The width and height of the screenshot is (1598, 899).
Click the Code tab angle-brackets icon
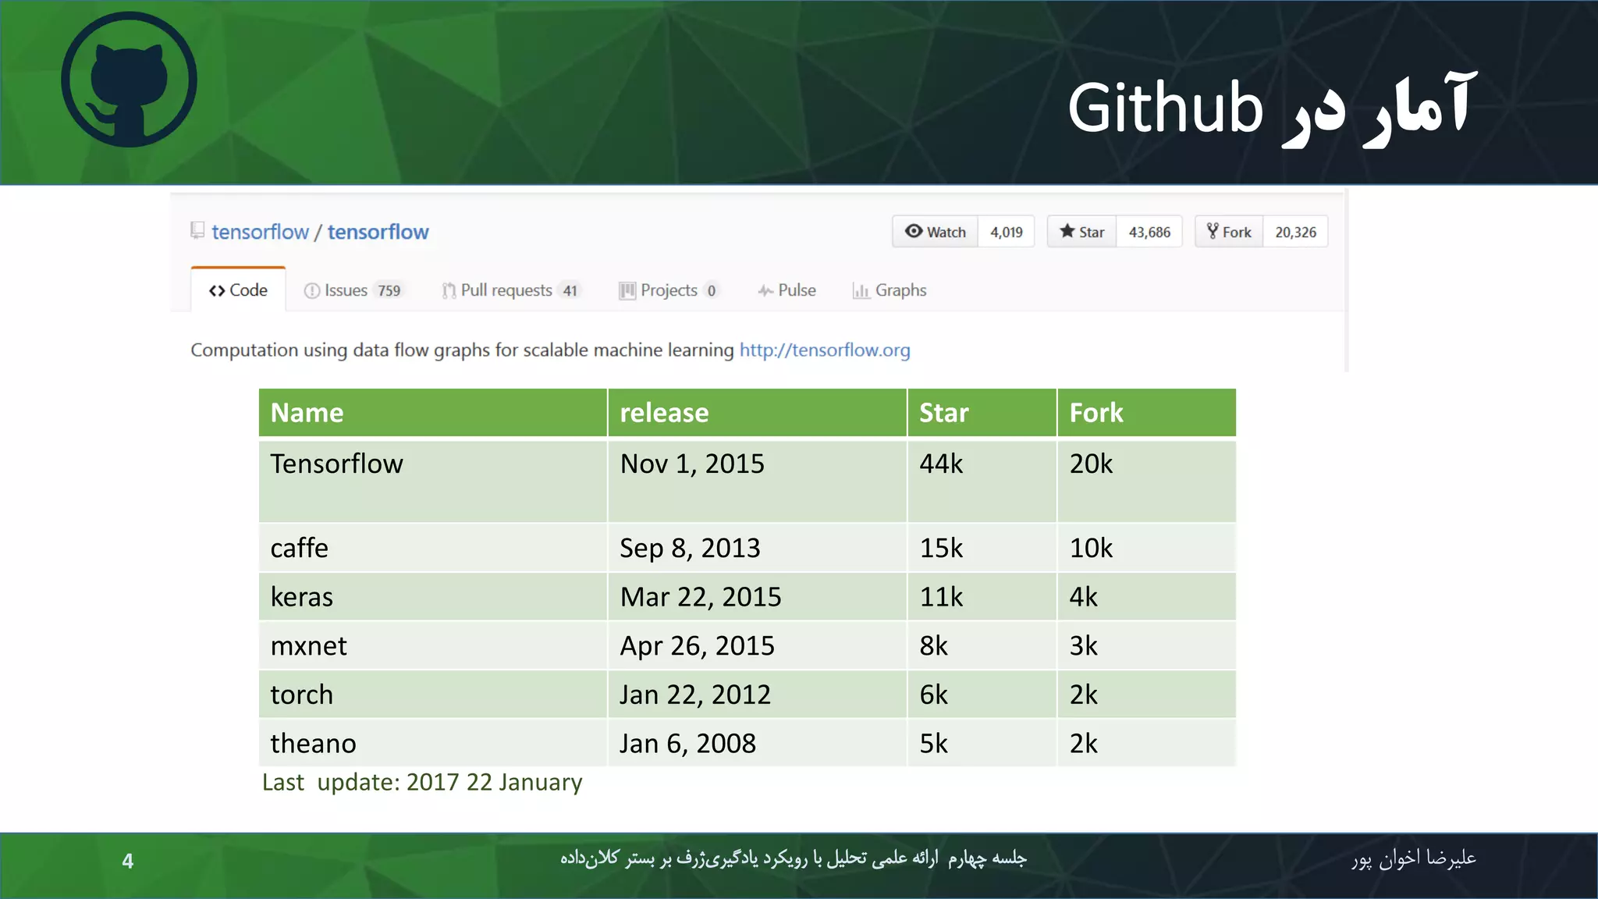(217, 290)
